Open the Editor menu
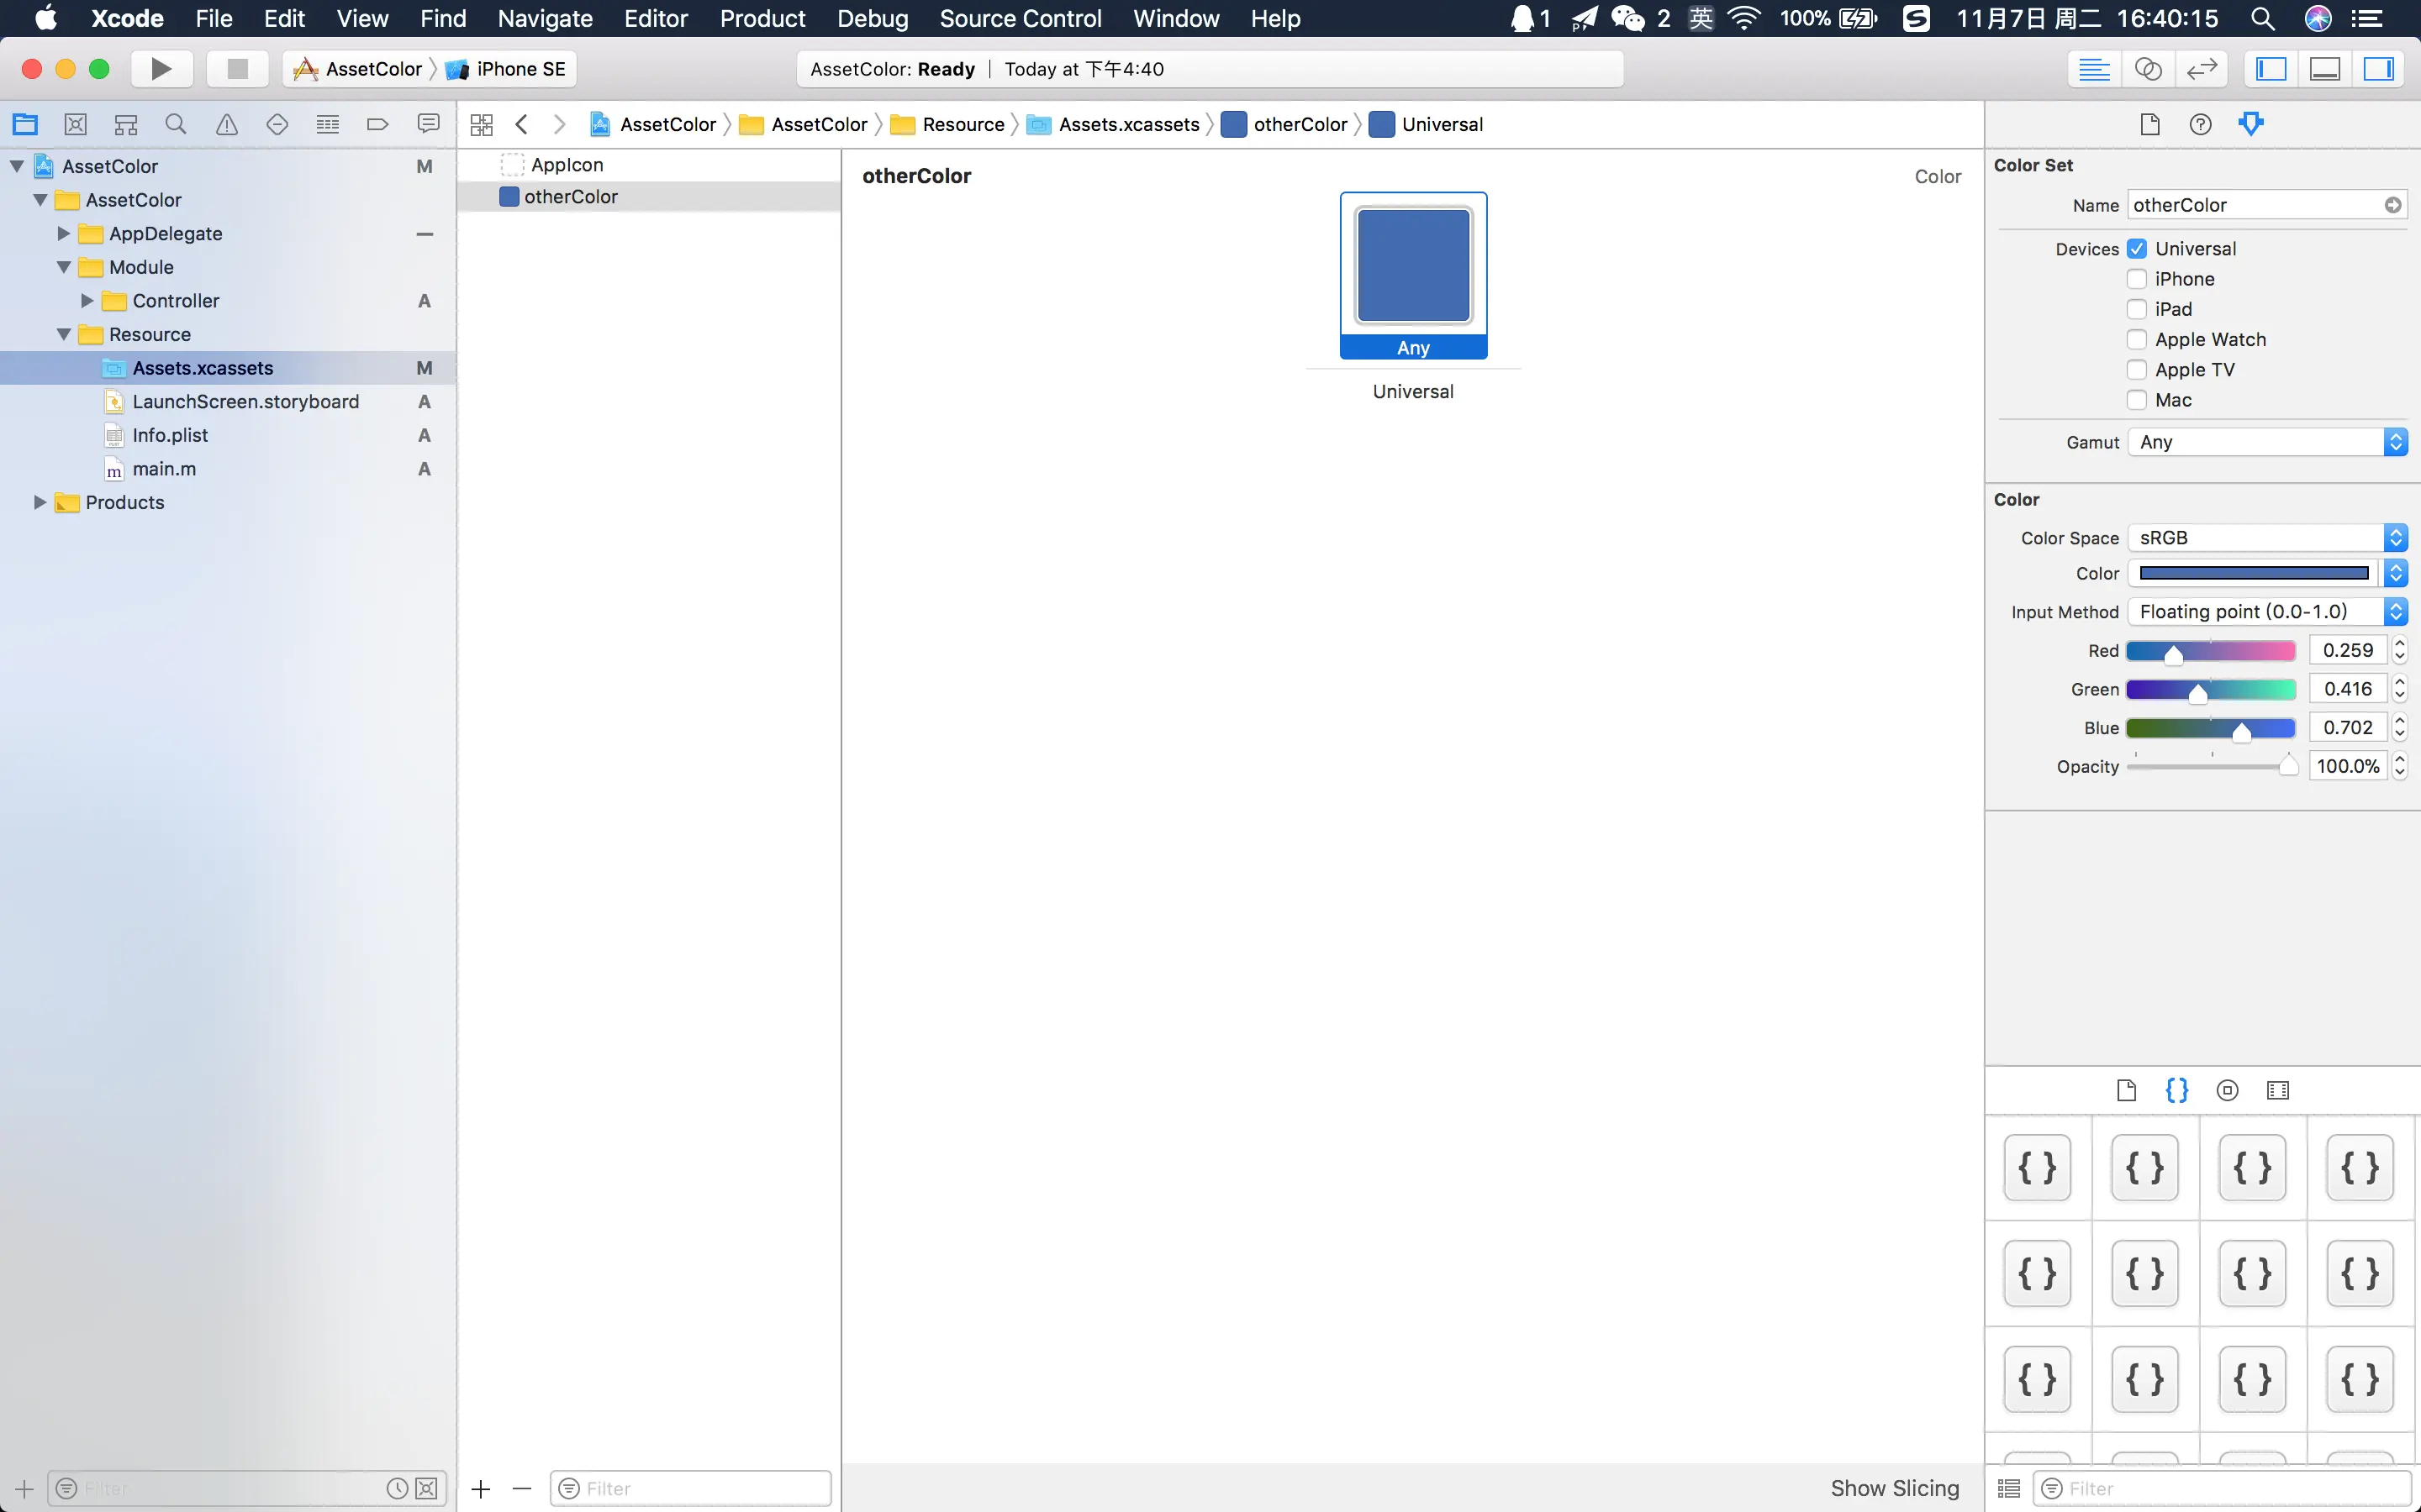This screenshot has height=1512, width=2421. tap(656, 18)
